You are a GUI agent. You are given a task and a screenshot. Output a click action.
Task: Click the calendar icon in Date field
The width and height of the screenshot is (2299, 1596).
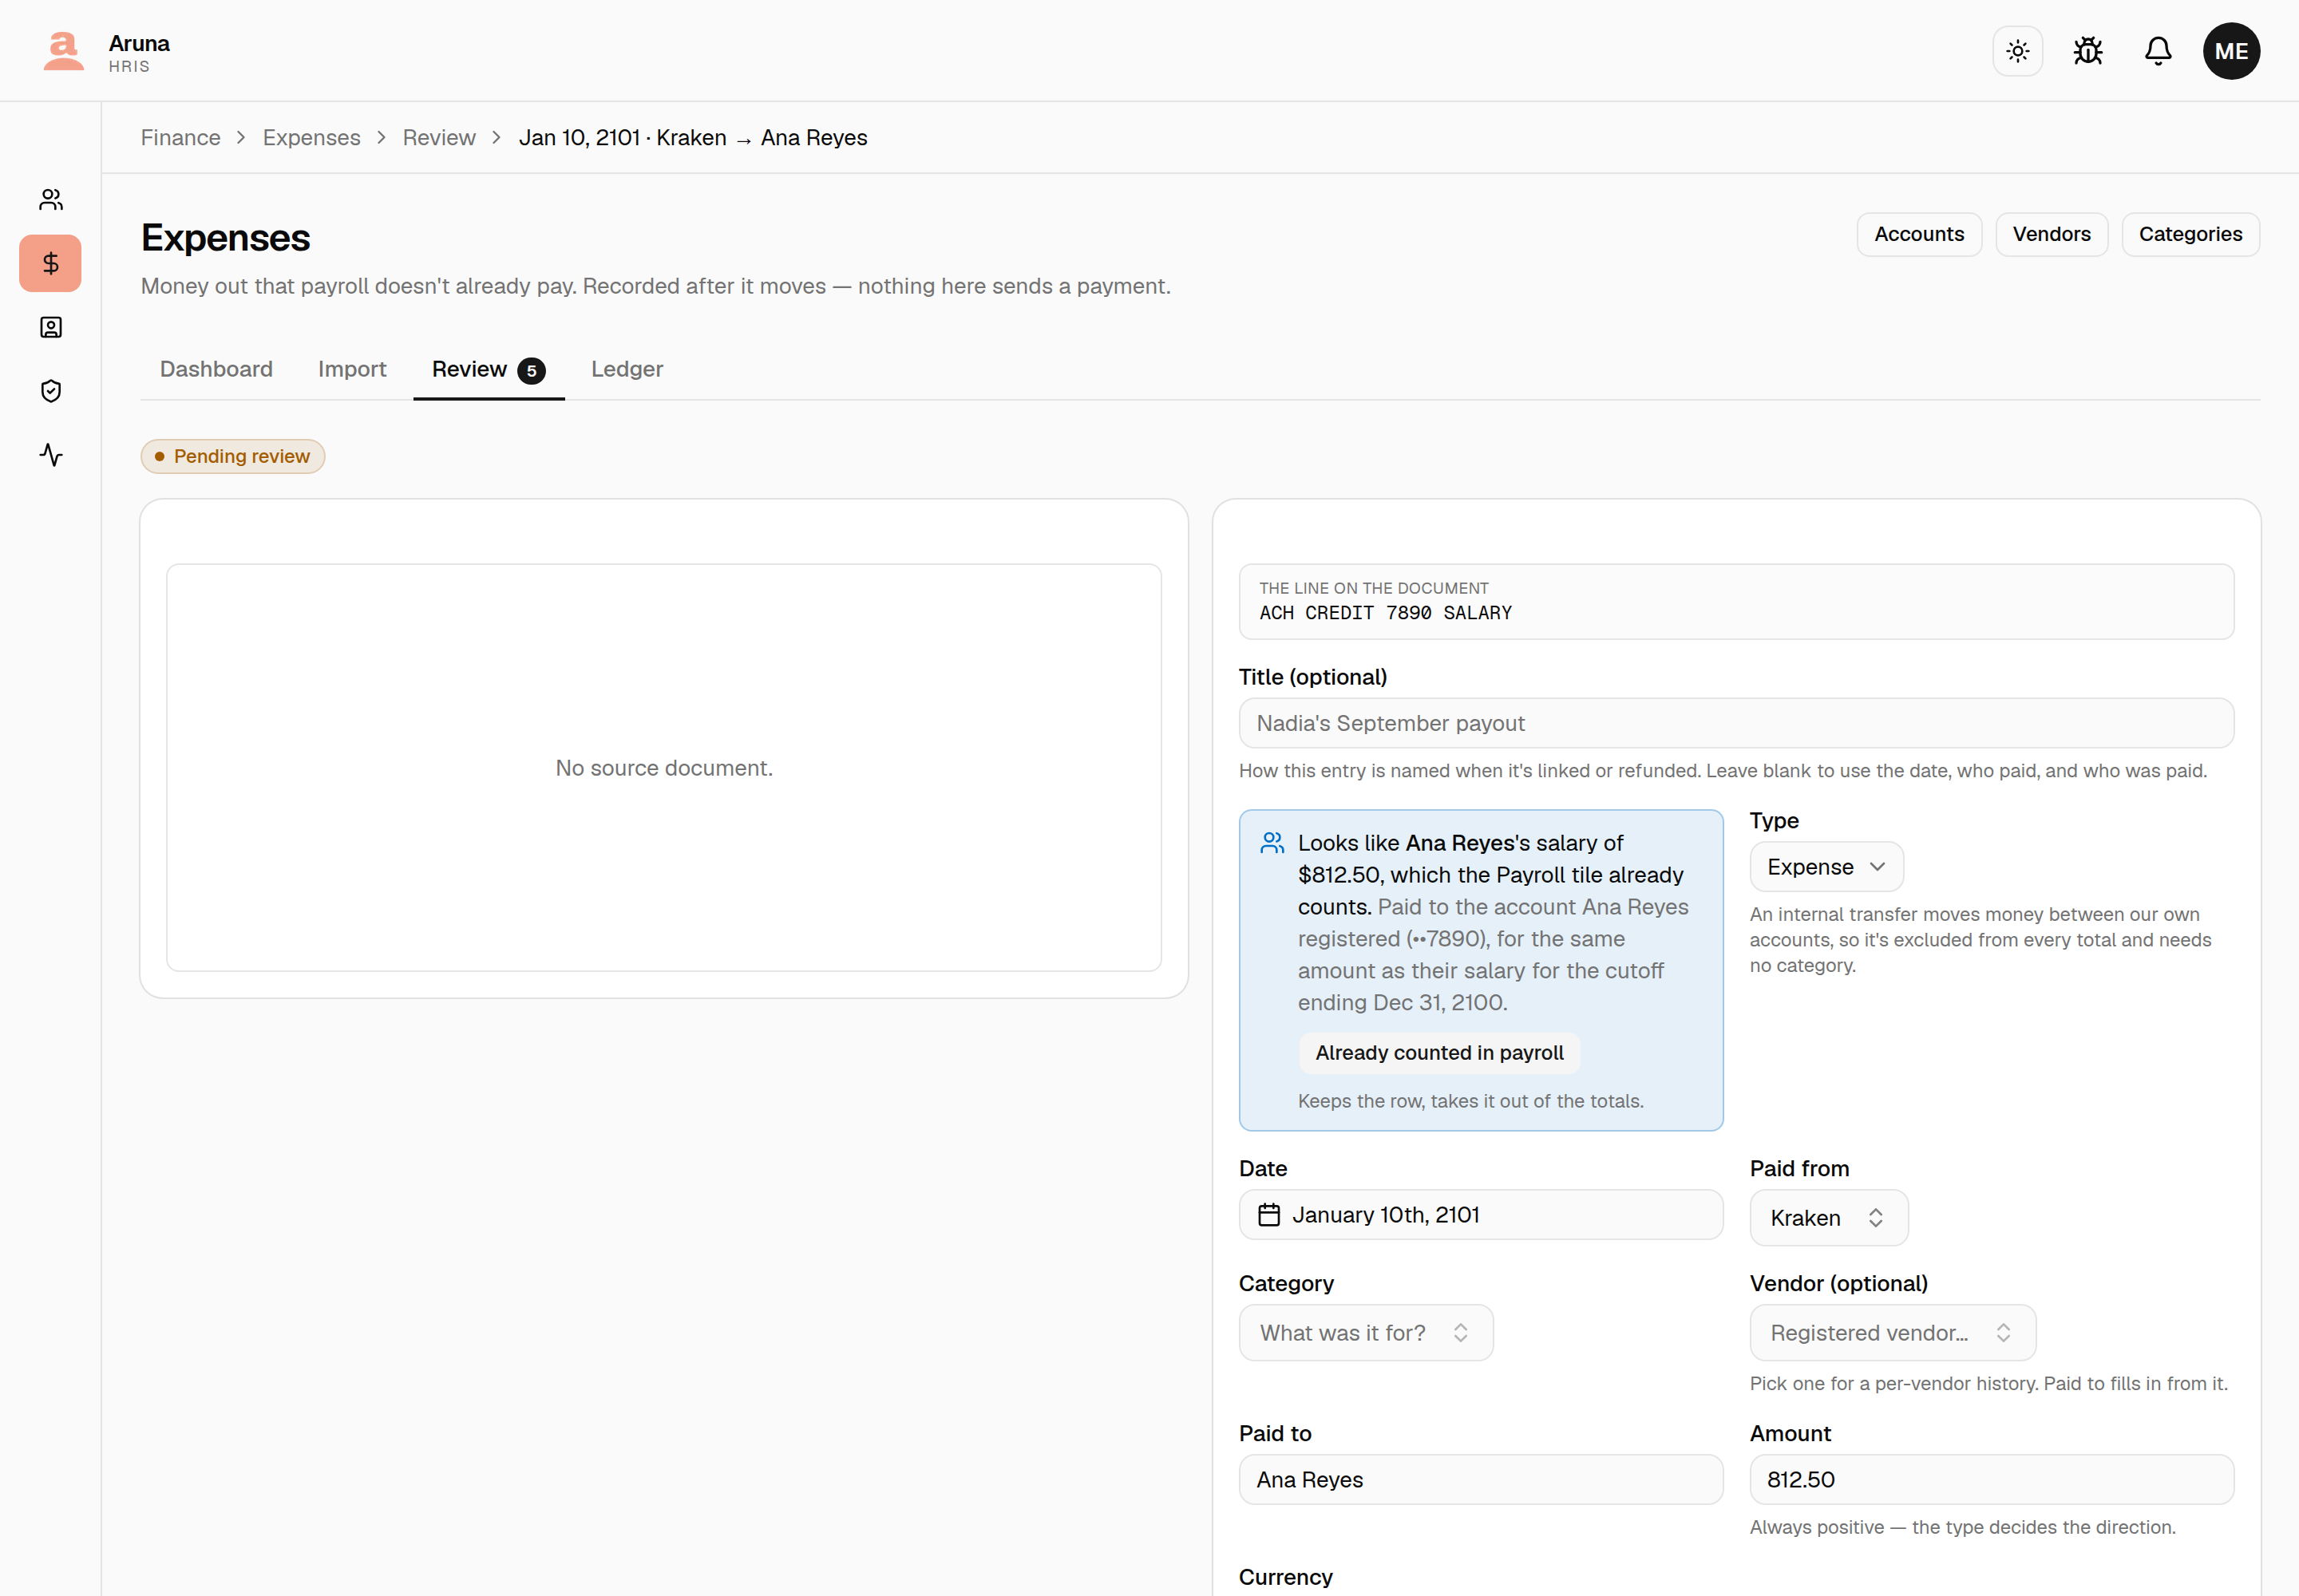click(x=1268, y=1215)
